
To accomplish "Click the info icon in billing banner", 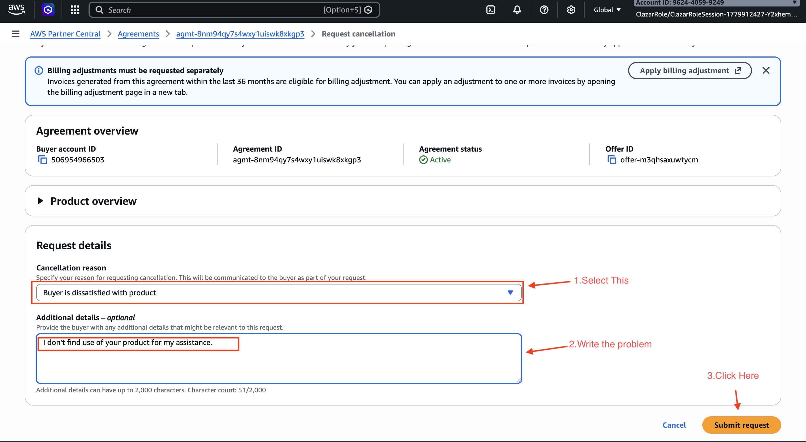I will tap(39, 71).
